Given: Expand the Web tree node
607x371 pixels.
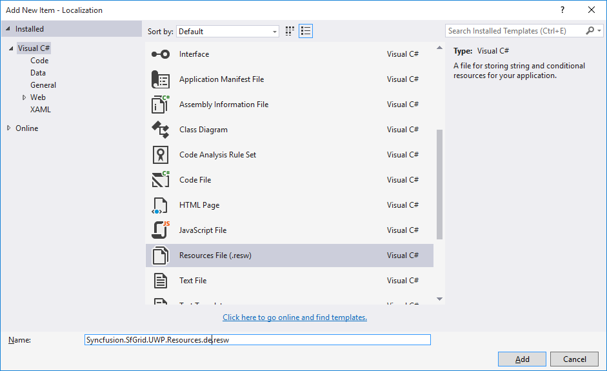Looking at the screenshot, I should point(24,97).
